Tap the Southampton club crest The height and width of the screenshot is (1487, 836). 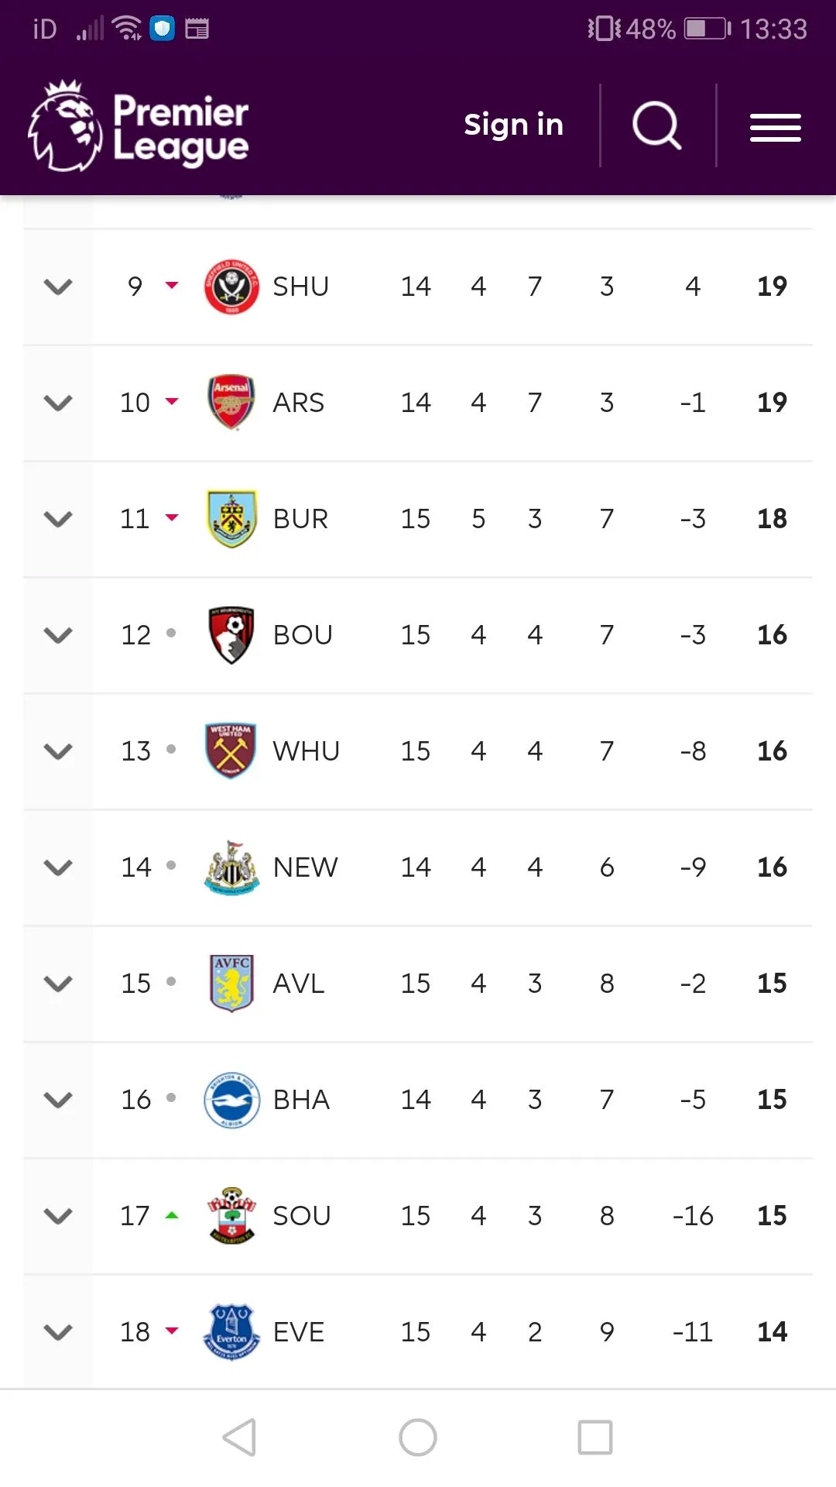231,1216
